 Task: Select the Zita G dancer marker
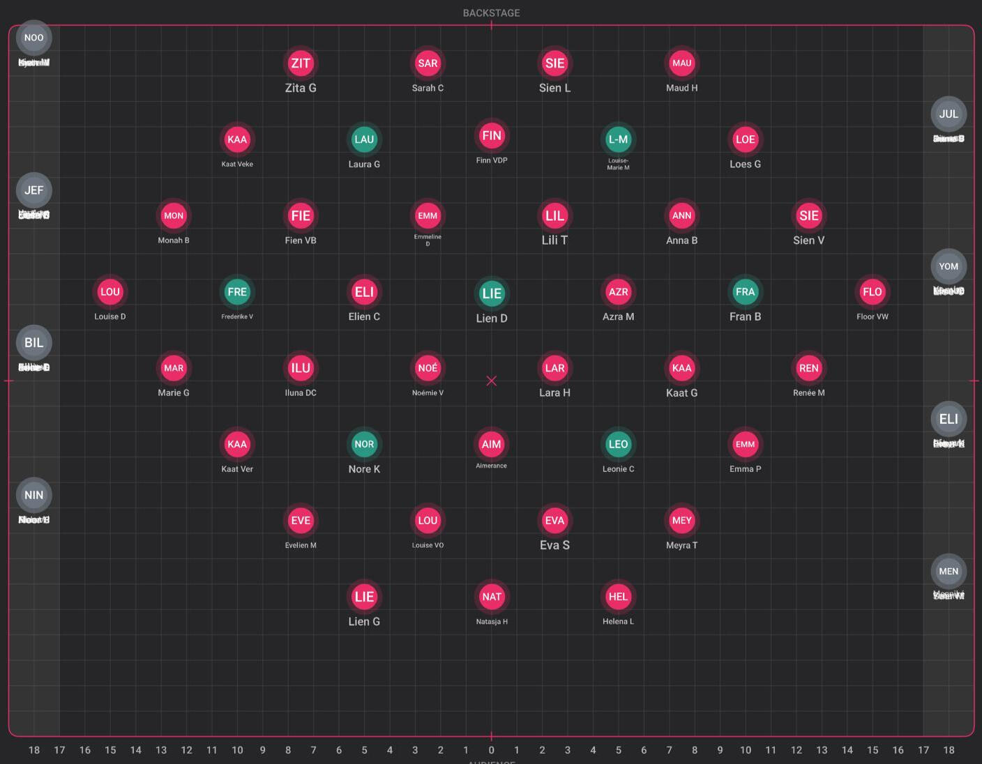tap(301, 63)
